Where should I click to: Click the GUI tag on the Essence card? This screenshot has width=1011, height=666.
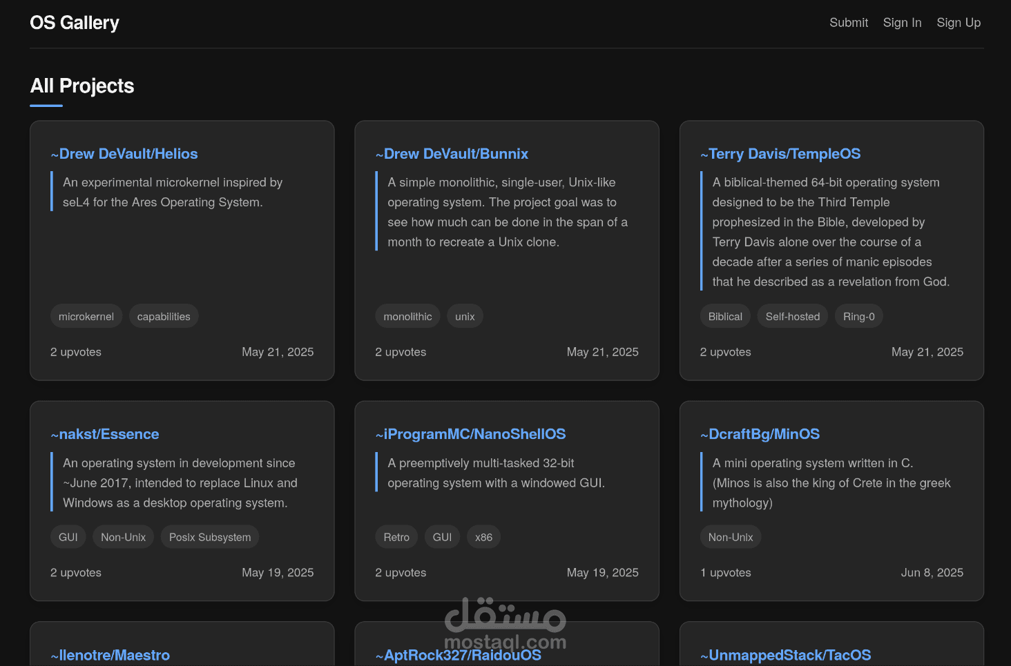[68, 537]
